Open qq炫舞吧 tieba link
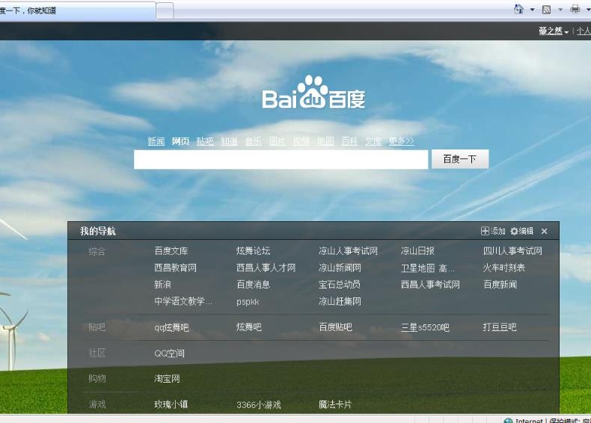This screenshot has height=423, width=591. [171, 327]
